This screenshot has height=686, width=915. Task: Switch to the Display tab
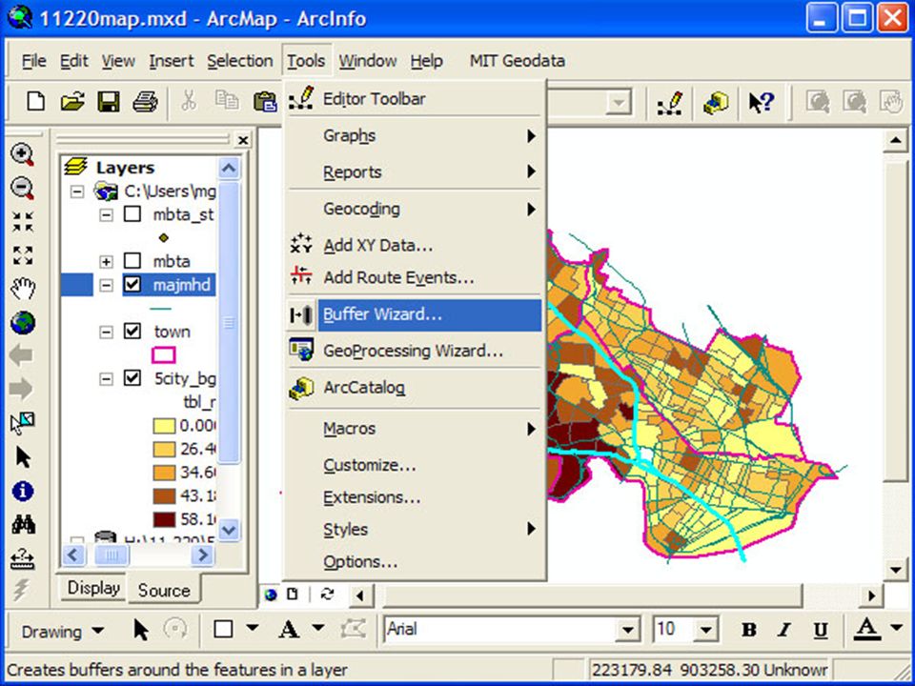click(x=93, y=588)
